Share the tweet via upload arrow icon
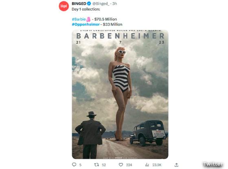 [176, 165]
